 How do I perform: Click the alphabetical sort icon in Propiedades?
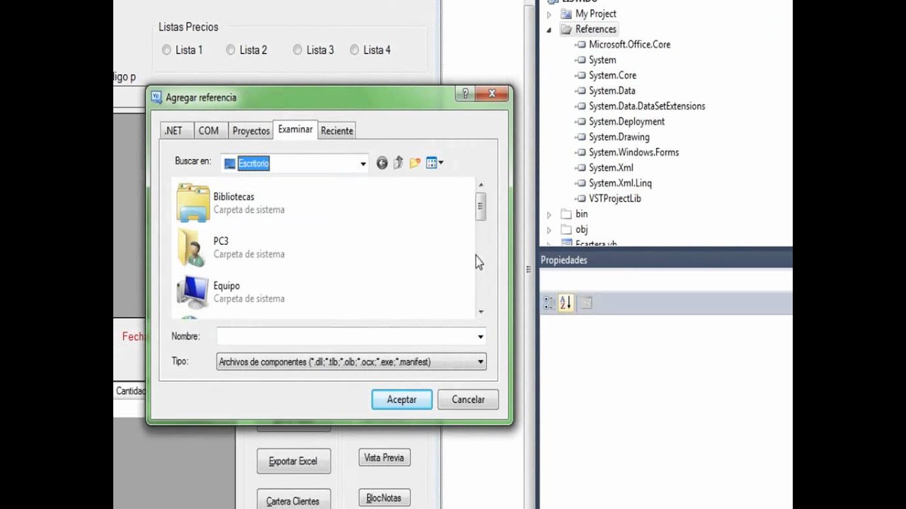tap(566, 303)
